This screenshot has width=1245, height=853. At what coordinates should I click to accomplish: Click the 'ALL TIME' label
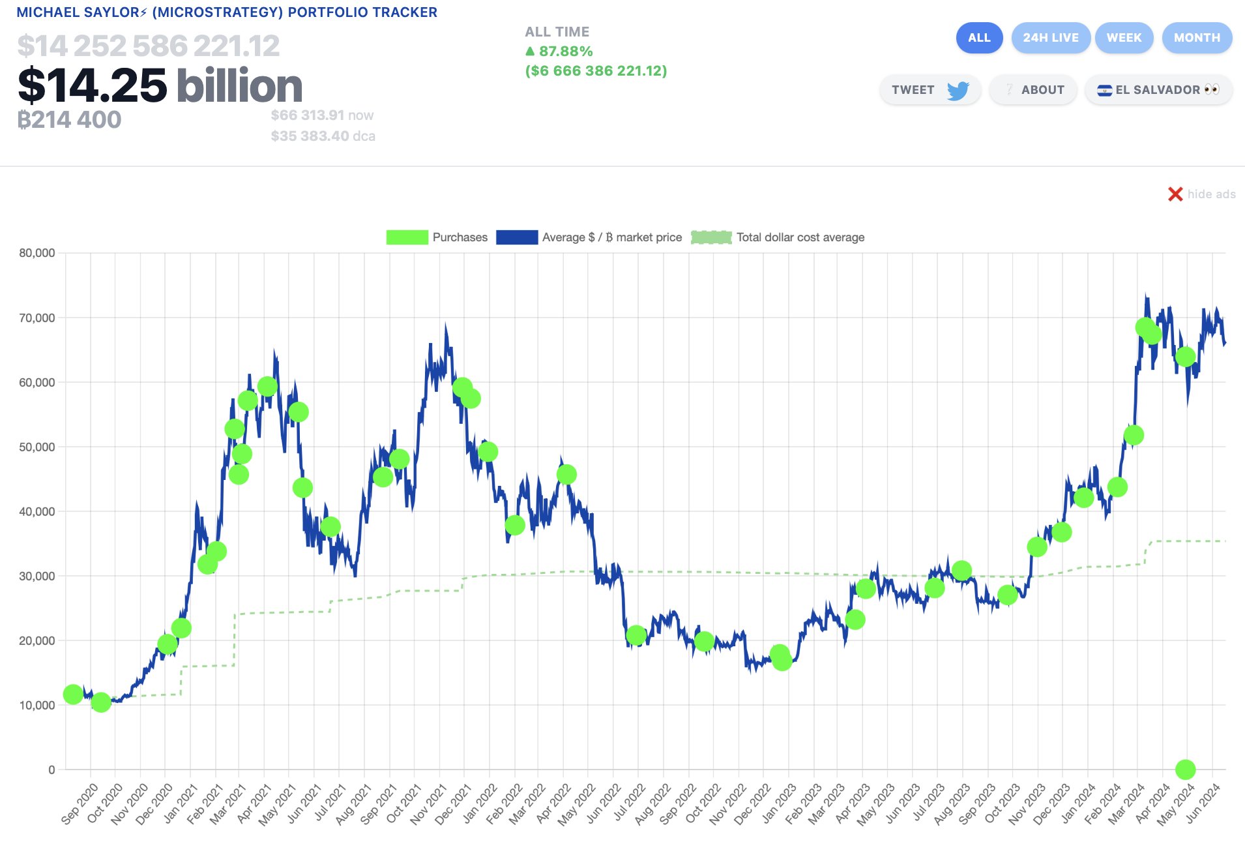tap(557, 31)
